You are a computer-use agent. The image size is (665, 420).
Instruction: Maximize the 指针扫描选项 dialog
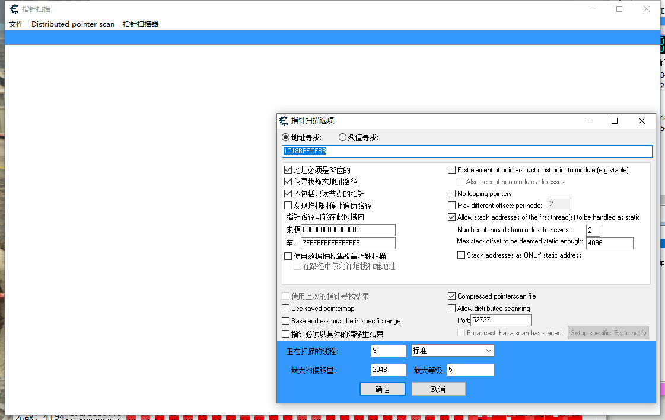[615, 121]
